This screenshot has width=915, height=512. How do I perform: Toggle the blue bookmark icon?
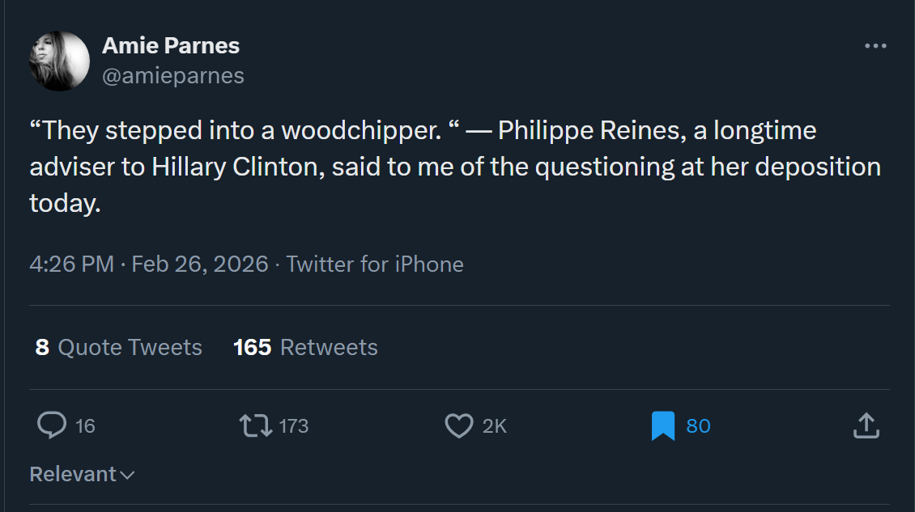pos(663,425)
